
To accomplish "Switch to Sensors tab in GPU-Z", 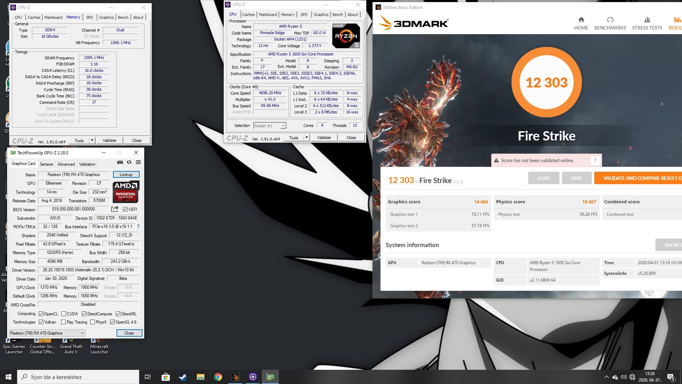I will tap(46, 164).
